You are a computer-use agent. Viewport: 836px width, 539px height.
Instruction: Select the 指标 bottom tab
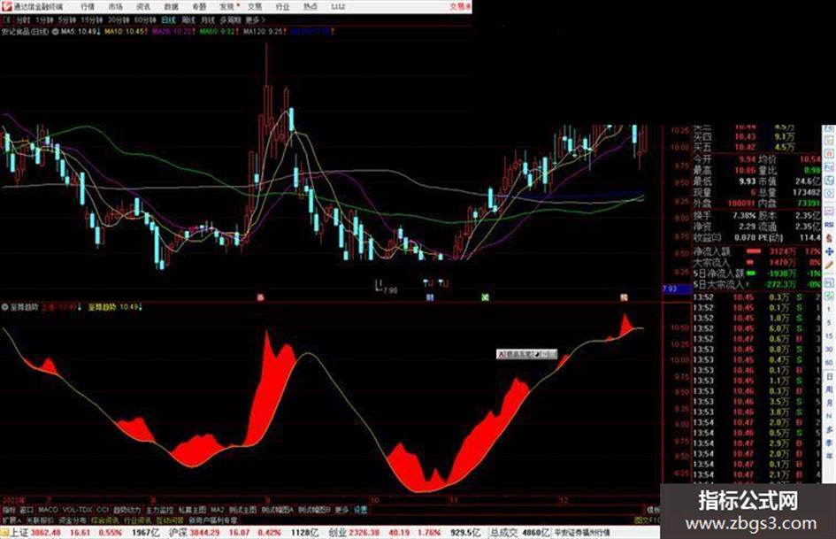9,510
